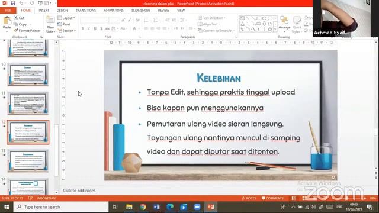Viewport: 379px width, 213px height.
Task: Switch to the VIEW tab
Action: pos(181,11)
